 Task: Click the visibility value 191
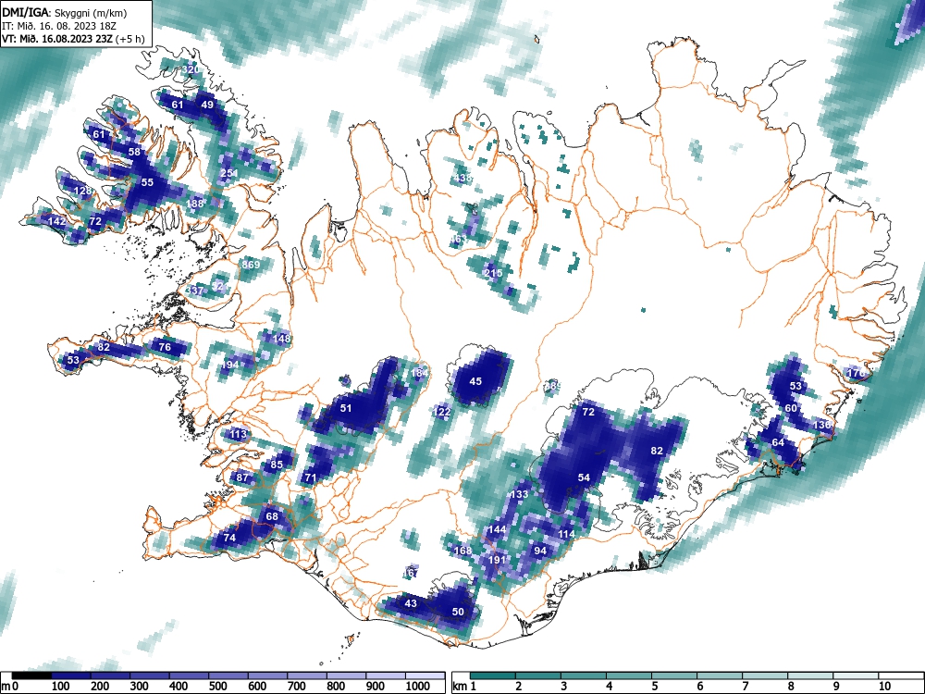click(498, 560)
